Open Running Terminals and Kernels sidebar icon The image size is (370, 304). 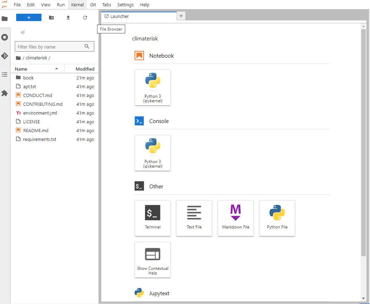5,37
